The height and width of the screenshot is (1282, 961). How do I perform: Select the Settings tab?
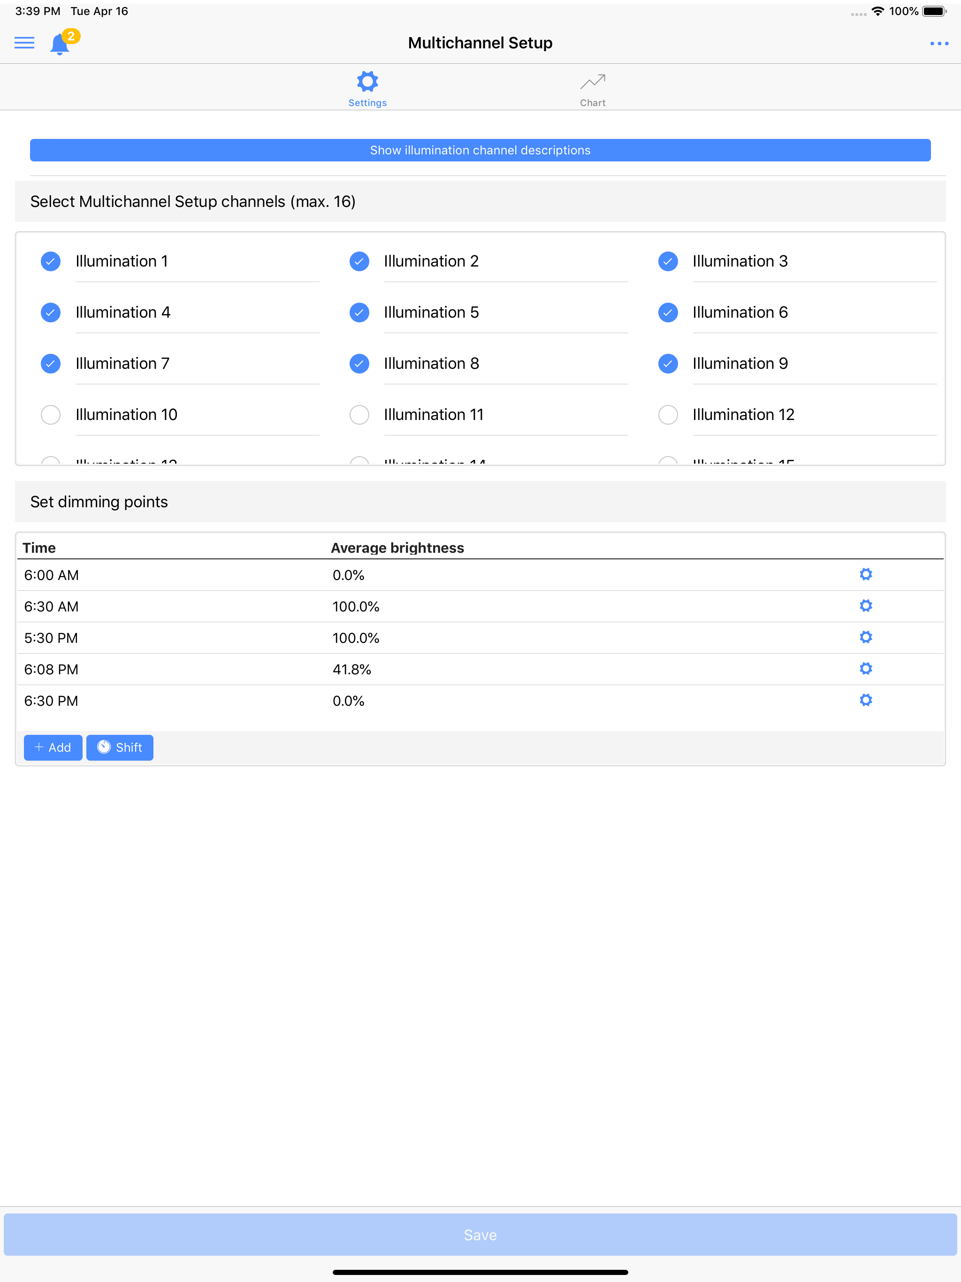click(367, 89)
